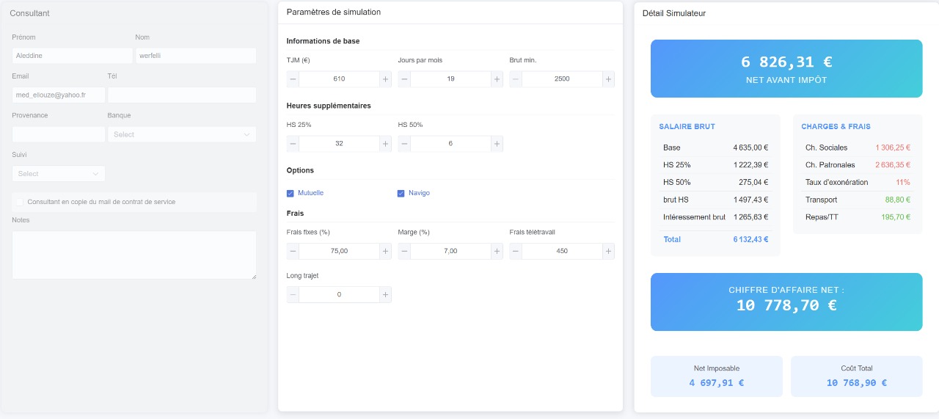Open the Suivi select dropdown
This screenshot has height=419, width=939.
point(59,174)
